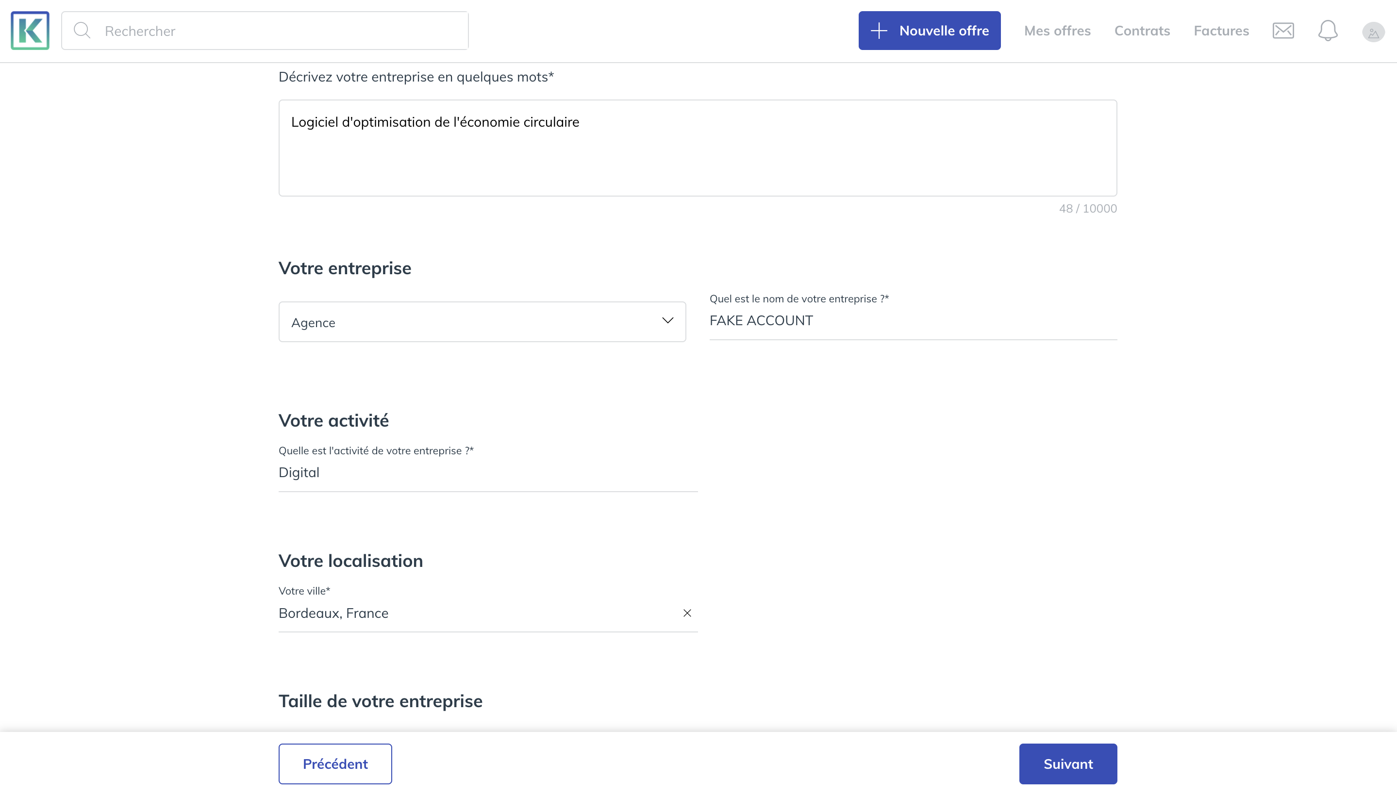Expand the Agence company type dropdown

482,322
